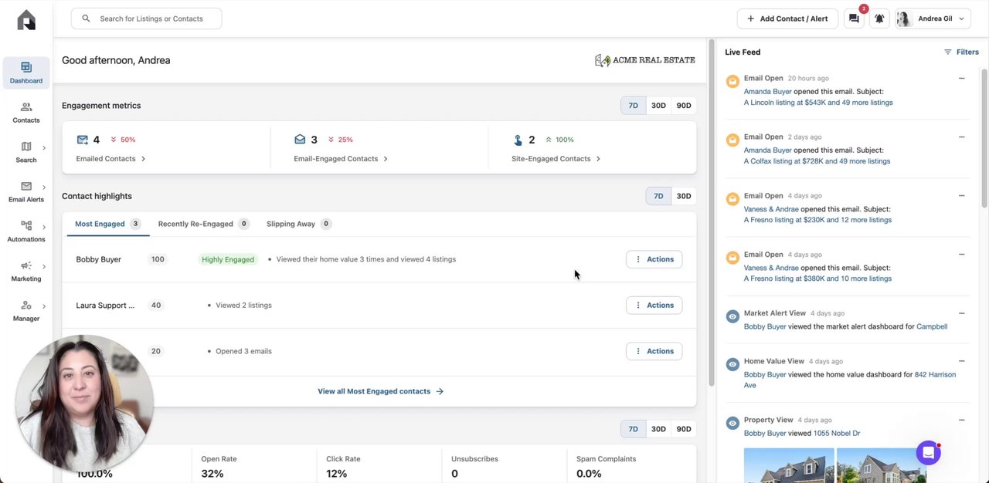Click the notifications bell icon
The width and height of the screenshot is (989, 483).
click(879, 19)
